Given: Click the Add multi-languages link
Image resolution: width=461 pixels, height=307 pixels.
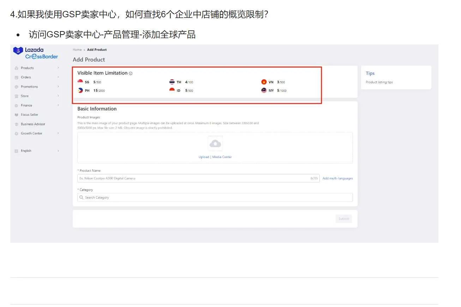Looking at the screenshot, I should click(x=337, y=178).
